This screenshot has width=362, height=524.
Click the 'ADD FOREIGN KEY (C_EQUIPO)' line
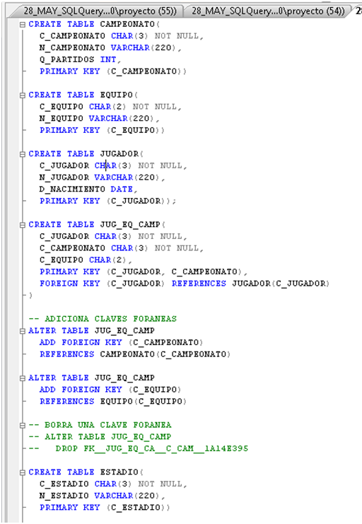(x=110, y=390)
